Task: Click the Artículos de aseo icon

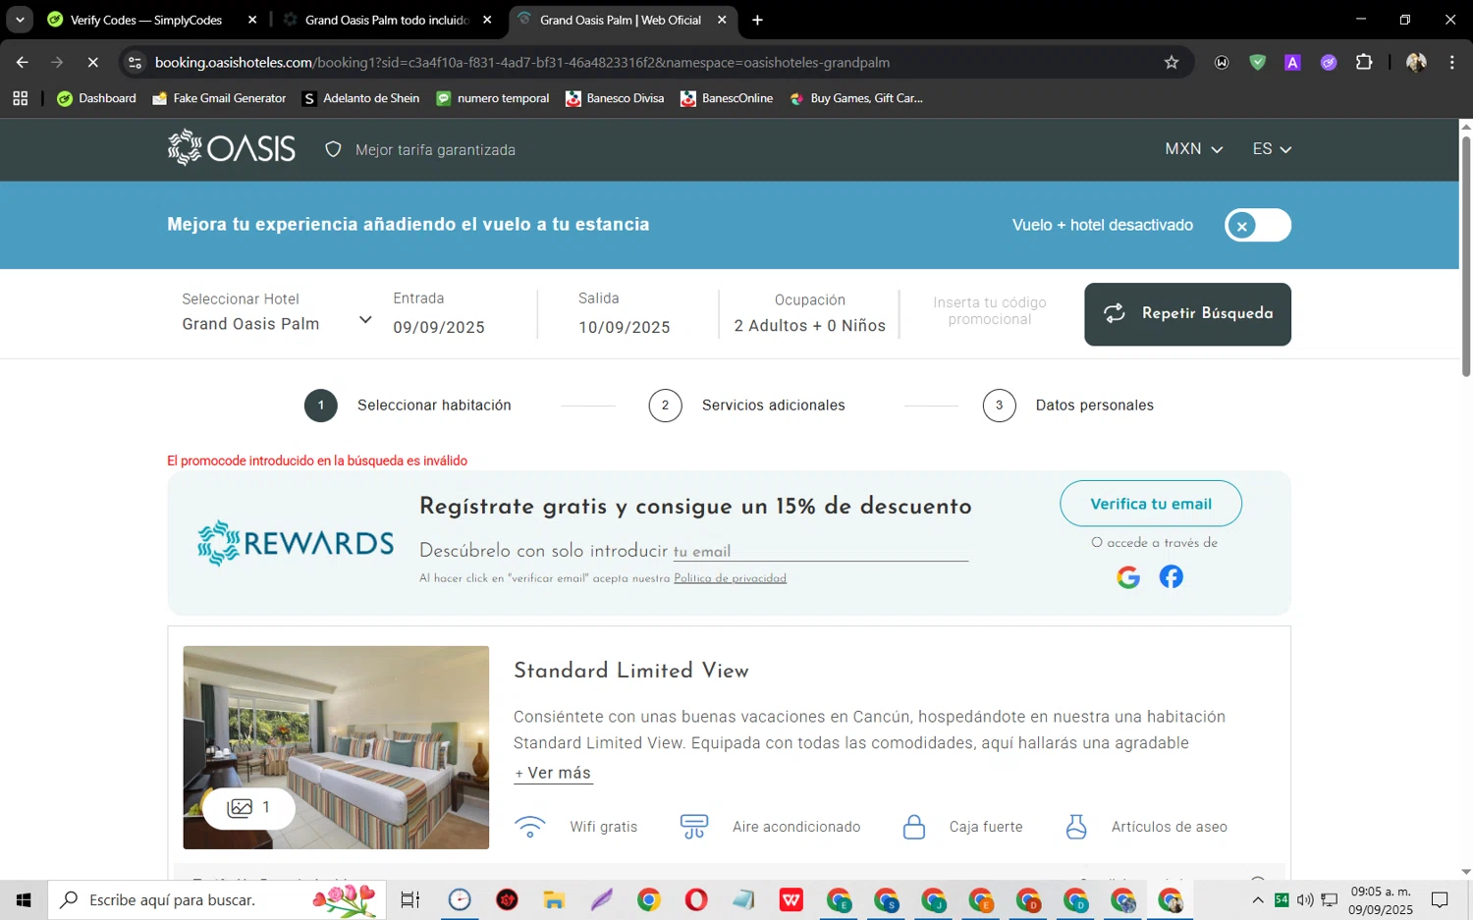Action: point(1076,827)
